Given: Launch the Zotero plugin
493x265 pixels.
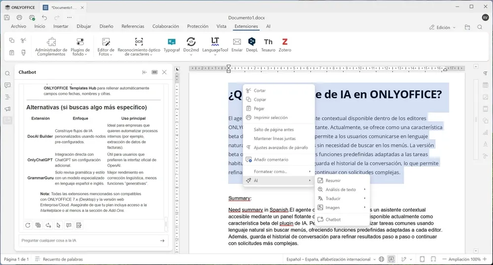Looking at the screenshot, I should 285,45.
